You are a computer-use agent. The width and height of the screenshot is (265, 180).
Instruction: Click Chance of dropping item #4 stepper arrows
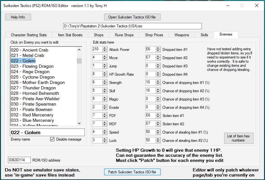point(158,107)
